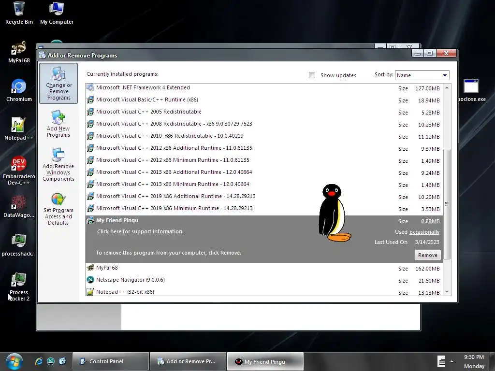Open Click here for support information link
The width and height of the screenshot is (495, 371).
(x=140, y=231)
